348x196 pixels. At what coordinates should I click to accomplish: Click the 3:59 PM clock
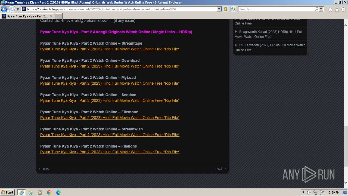pyautogui.click(x=334, y=192)
